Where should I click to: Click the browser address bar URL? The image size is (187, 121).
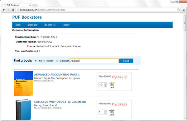click(43, 10)
